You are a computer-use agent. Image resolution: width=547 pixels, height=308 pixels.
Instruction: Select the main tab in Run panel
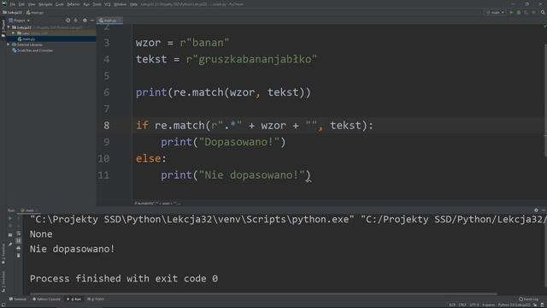[27, 210]
